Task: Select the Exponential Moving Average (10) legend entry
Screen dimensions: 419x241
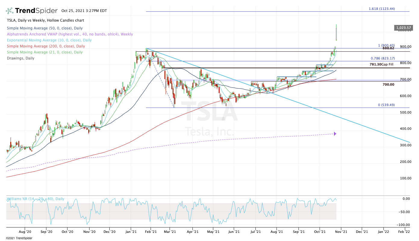Action: 49,40
